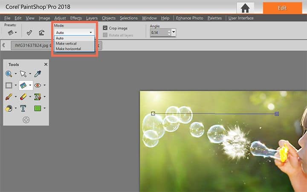The image size is (307, 192).
Task: Choose Make vertical mode
Action: (74, 44)
